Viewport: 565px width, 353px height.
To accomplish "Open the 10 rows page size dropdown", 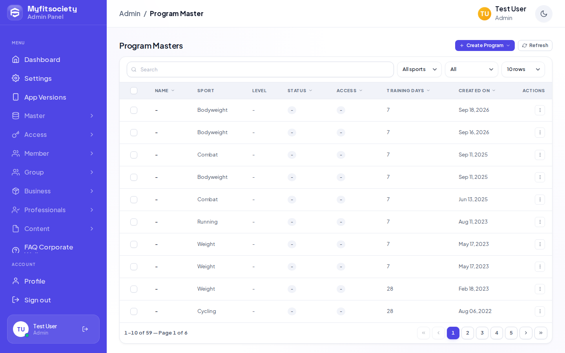I will click(523, 69).
